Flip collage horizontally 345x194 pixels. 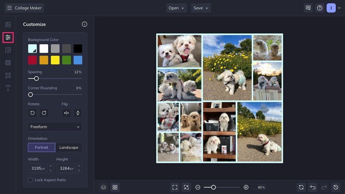coord(66,113)
